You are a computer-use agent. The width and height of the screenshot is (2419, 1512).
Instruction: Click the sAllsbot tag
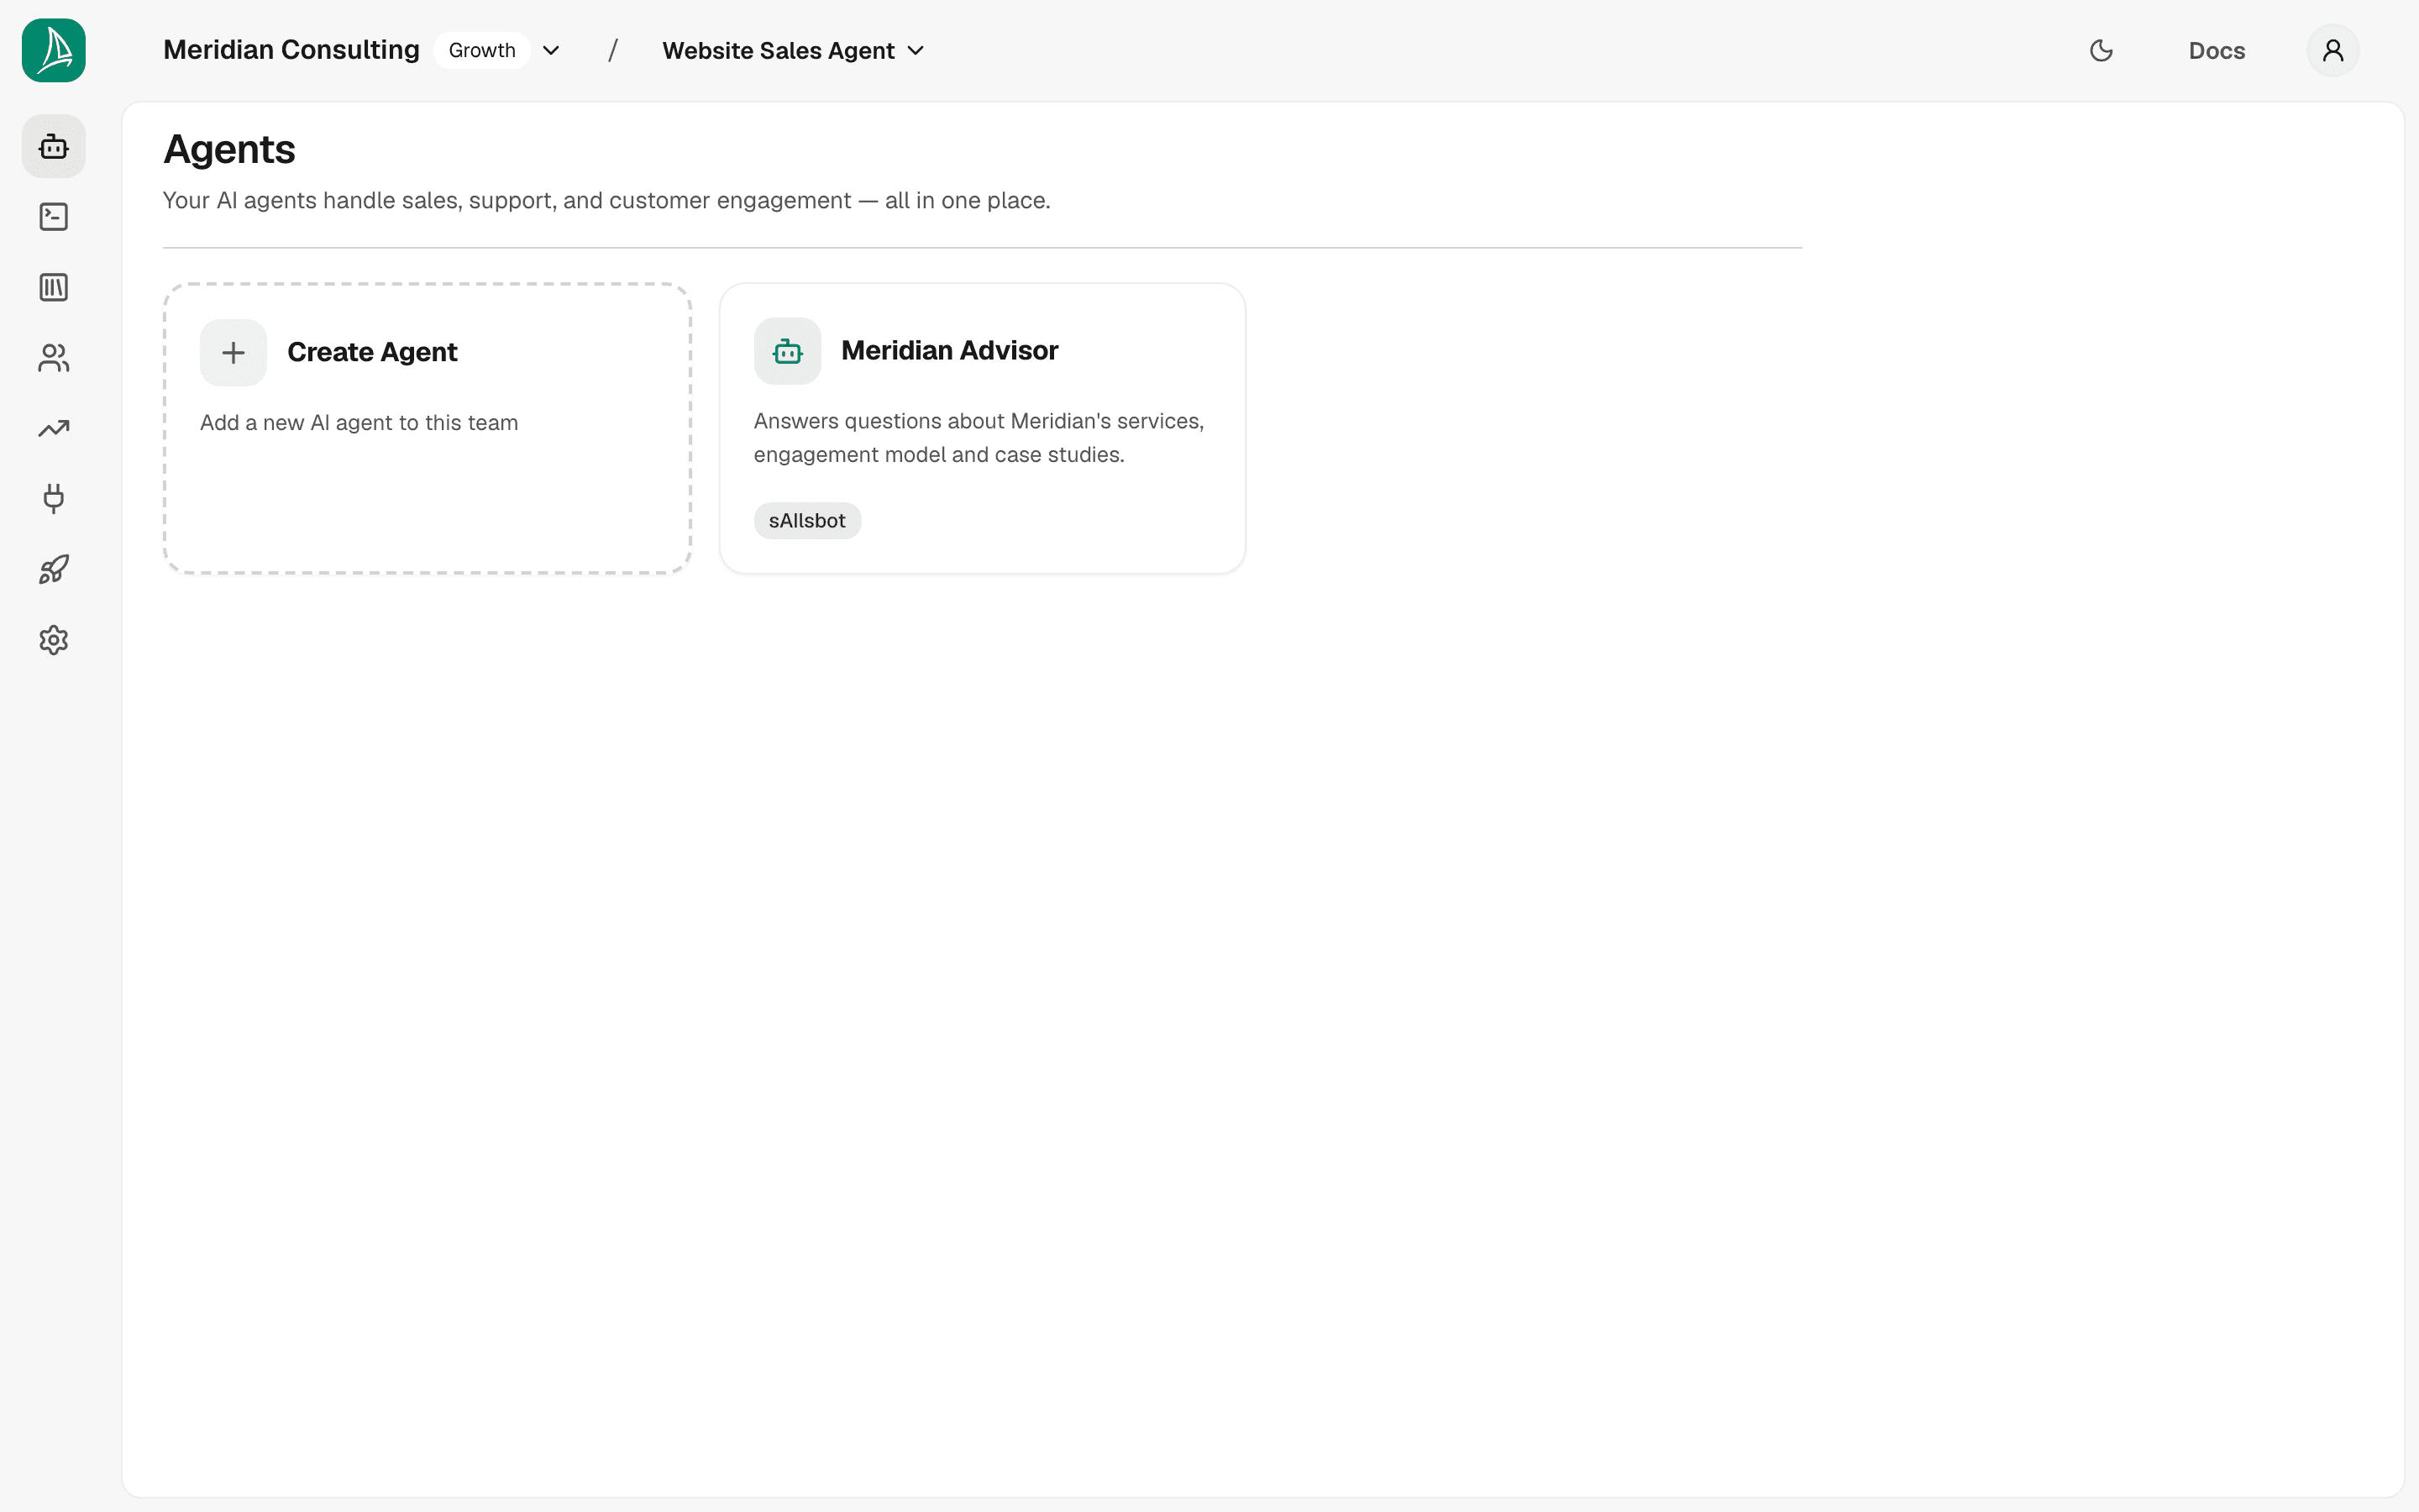(x=806, y=521)
